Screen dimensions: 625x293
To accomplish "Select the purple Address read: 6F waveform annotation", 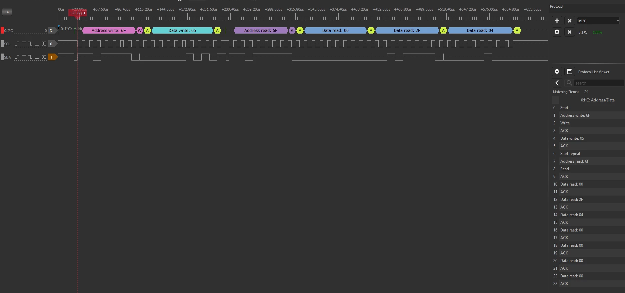I will pos(261,31).
